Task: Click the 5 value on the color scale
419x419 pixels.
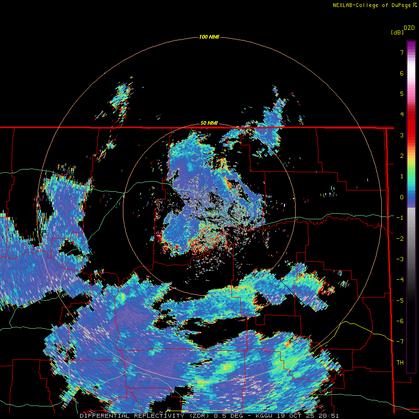Action: [402, 94]
